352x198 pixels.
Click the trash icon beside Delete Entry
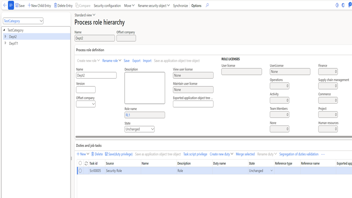56,5
